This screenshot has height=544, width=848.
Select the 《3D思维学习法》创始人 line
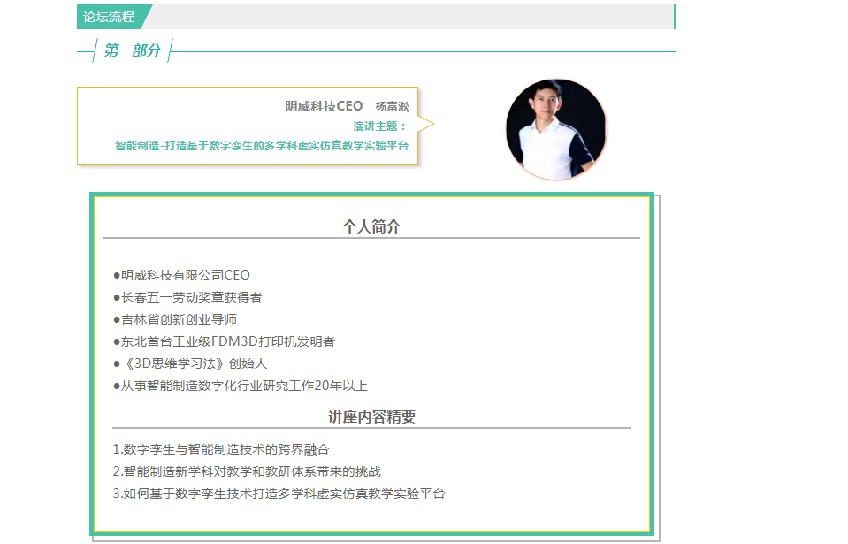click(190, 364)
